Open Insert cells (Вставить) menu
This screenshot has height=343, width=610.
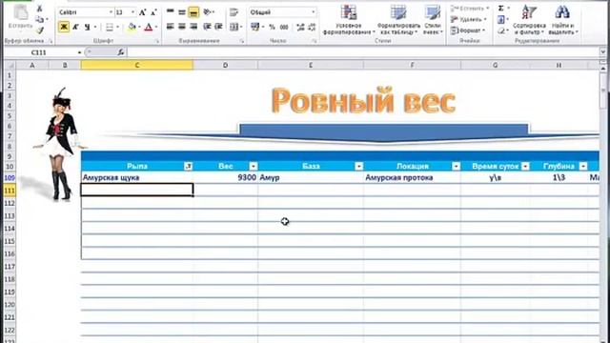(x=470, y=8)
